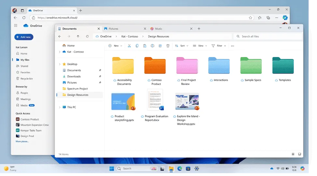Select the Documents tab in File Explorer
The image size is (317, 176).
(x=79, y=29)
